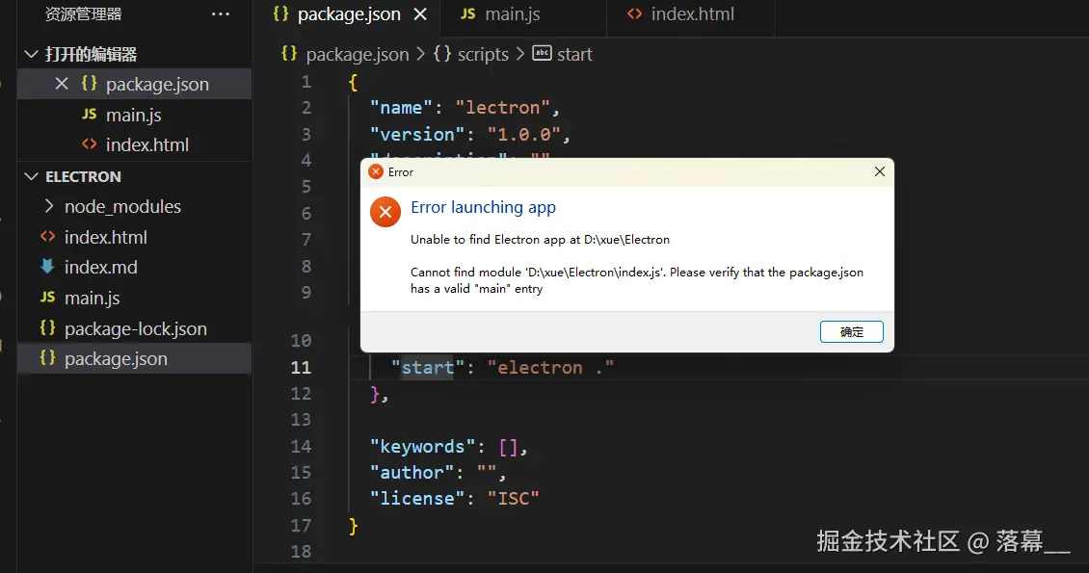Click the "keywords" key on line 14
Image resolution: width=1089 pixels, height=573 pixels.
point(422,447)
